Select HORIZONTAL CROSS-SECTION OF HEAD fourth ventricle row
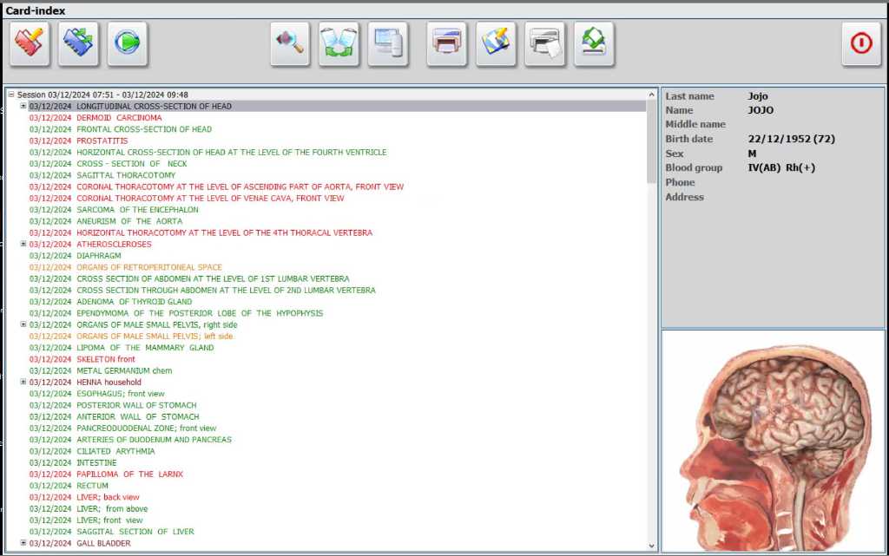 click(x=207, y=153)
